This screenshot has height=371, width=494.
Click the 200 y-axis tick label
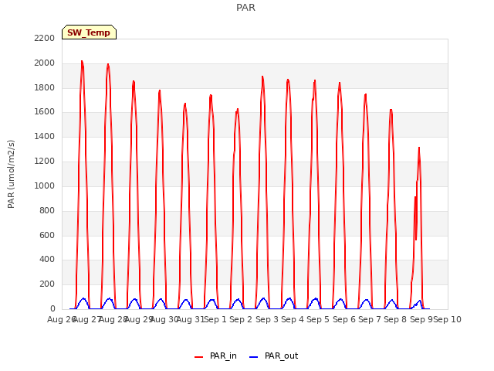pos(47,284)
